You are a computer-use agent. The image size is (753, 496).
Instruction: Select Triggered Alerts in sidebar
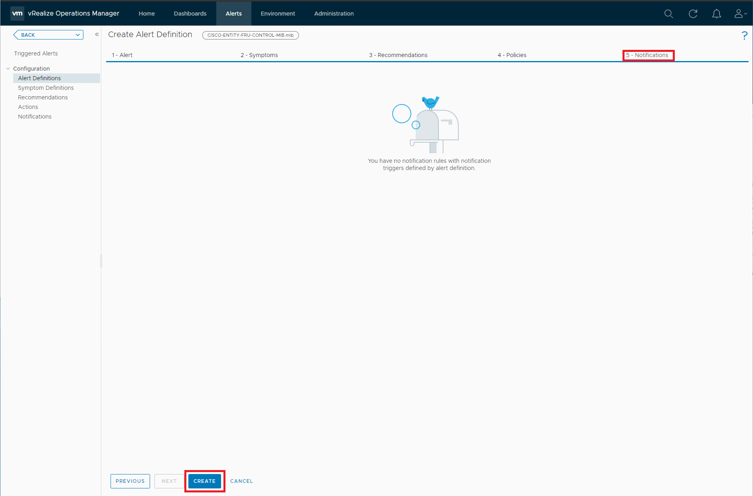point(36,53)
